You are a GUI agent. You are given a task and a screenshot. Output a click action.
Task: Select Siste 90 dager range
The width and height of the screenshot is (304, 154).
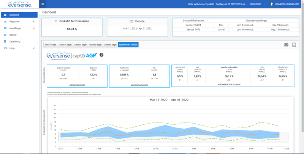point(110,45)
